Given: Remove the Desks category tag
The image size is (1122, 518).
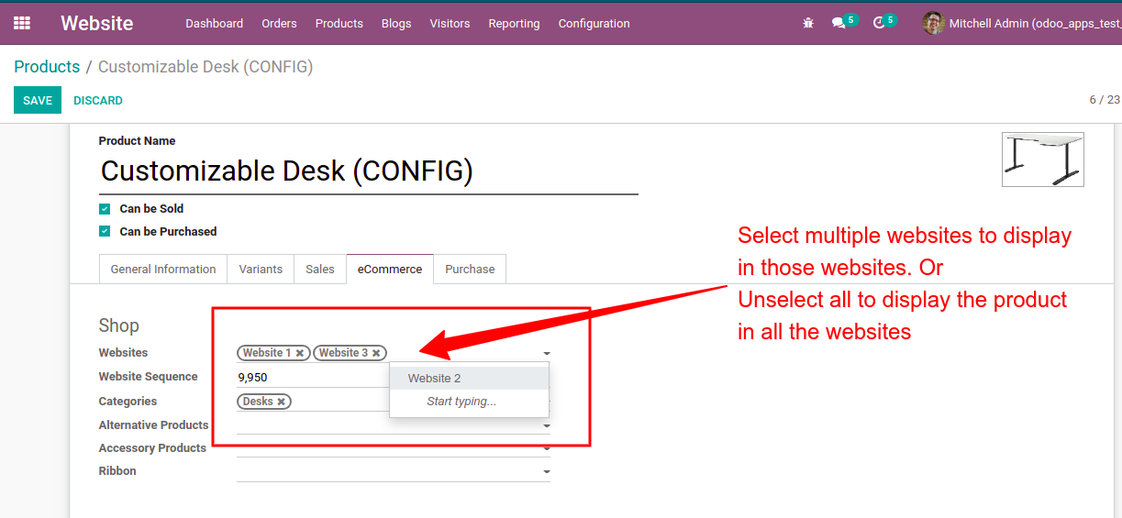Looking at the screenshot, I should [x=281, y=402].
